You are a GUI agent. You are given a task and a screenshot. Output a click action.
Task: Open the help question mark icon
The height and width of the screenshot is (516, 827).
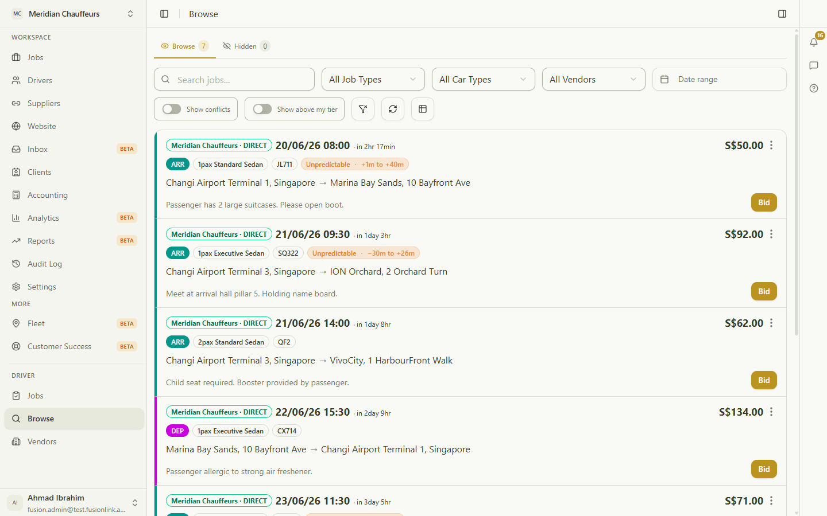[x=814, y=88]
